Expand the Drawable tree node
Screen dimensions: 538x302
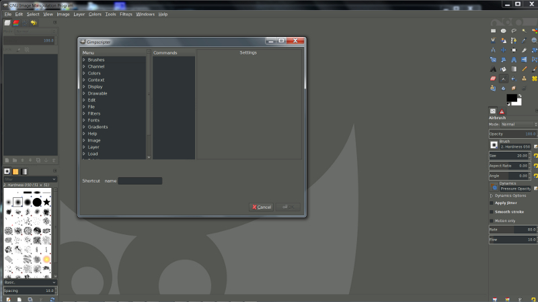[84, 93]
